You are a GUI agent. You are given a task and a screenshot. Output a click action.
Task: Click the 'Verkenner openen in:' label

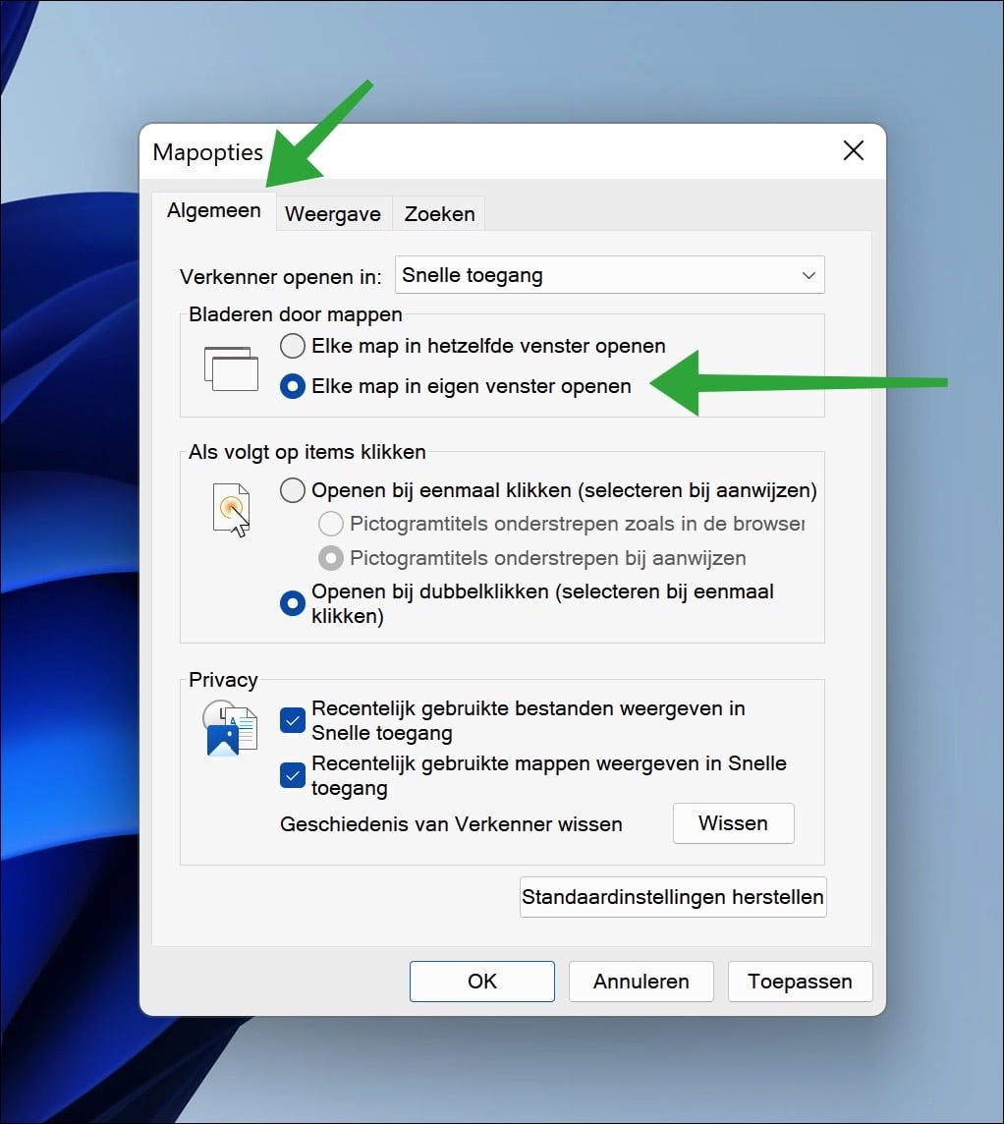click(x=281, y=277)
